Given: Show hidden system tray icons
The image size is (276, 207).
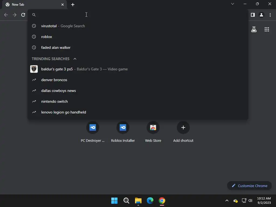Looking at the screenshot, I should click(x=227, y=201).
